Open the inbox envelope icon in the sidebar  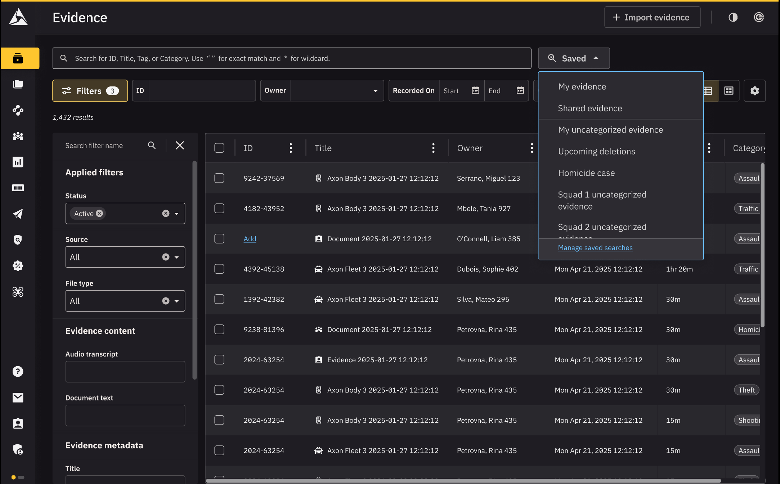(x=18, y=398)
